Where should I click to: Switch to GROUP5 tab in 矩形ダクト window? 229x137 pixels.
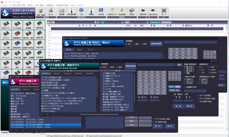90,74
